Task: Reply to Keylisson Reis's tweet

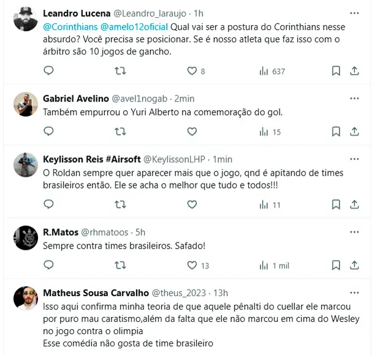Action: 49,205
